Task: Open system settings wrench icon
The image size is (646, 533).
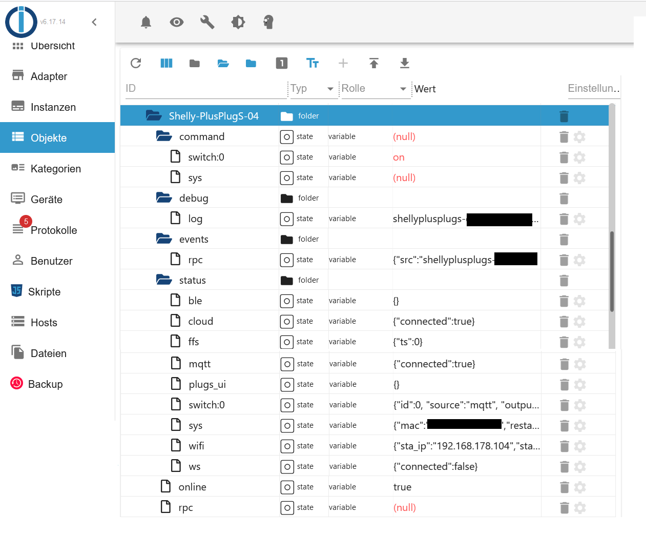Action: click(x=207, y=22)
